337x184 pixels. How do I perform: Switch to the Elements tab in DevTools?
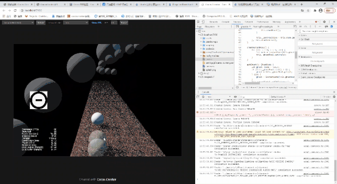[214, 22]
